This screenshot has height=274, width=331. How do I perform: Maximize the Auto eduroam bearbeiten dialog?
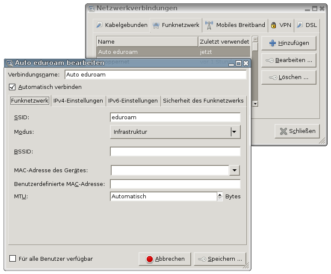coord(239,63)
